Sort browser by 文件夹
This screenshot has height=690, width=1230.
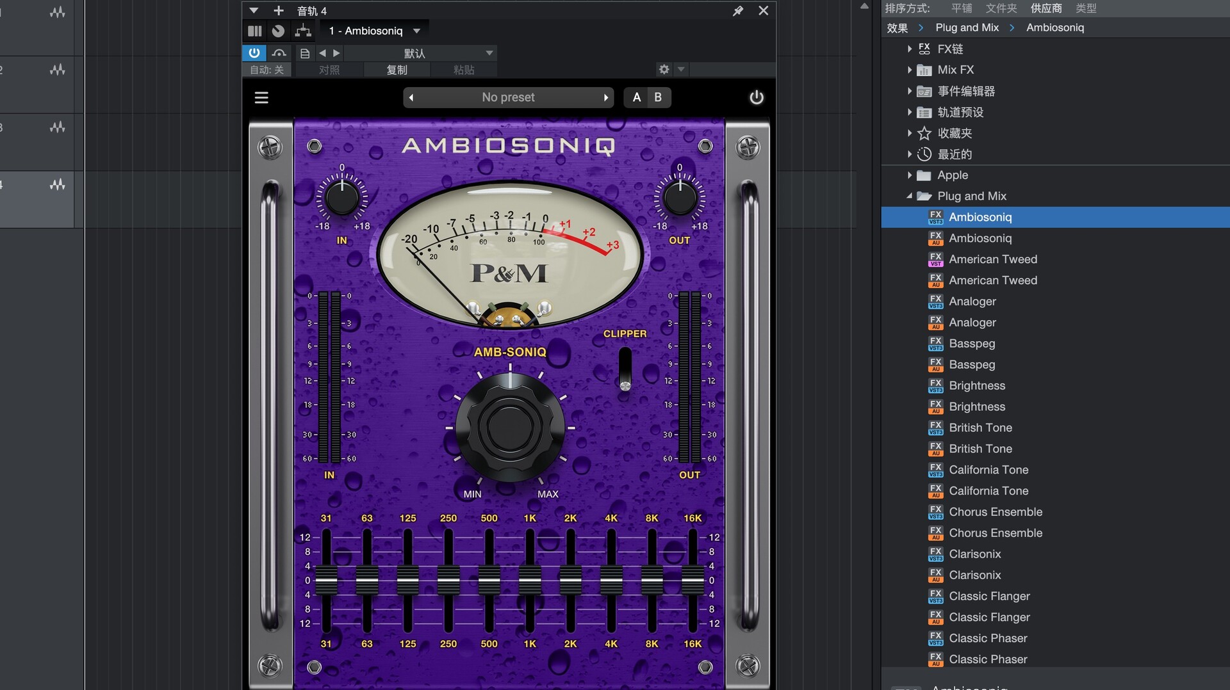click(1001, 8)
